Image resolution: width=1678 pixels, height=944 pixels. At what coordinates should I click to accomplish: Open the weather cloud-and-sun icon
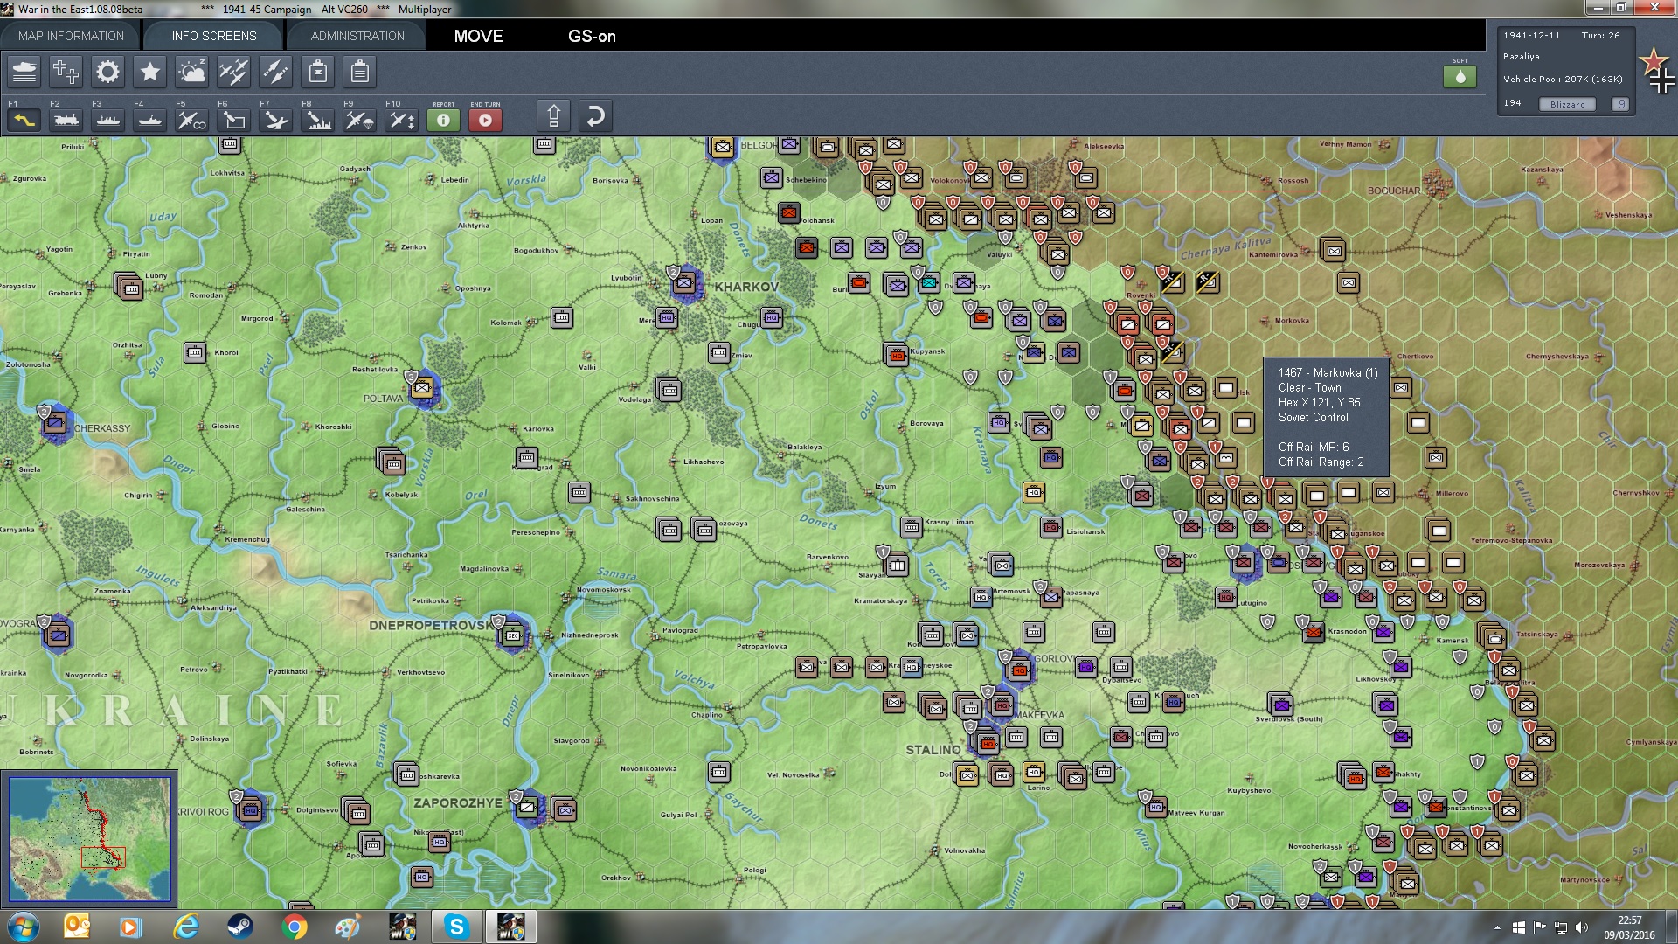[x=191, y=72]
